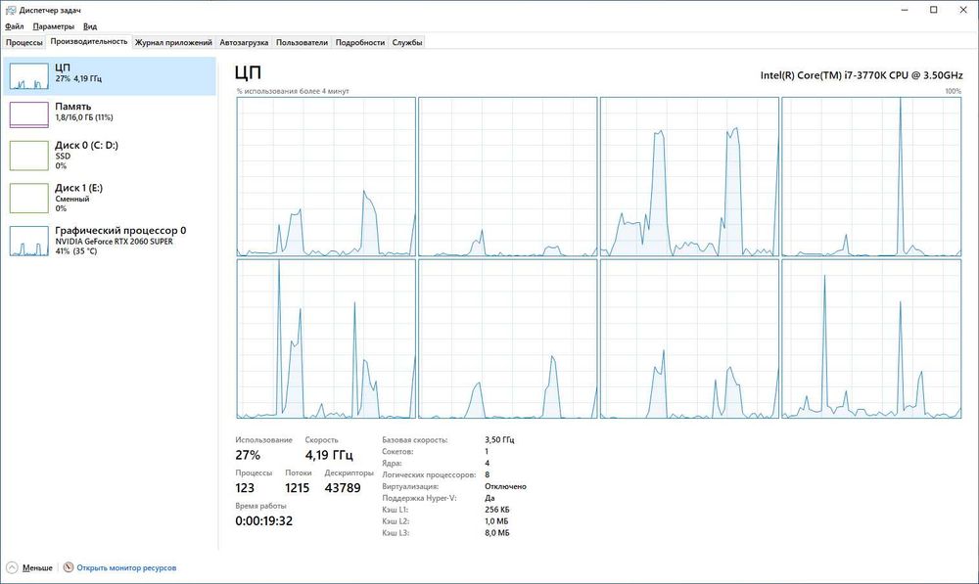This screenshot has height=584, width=979.
Task: Click the 27% usage value
Action: point(248,455)
